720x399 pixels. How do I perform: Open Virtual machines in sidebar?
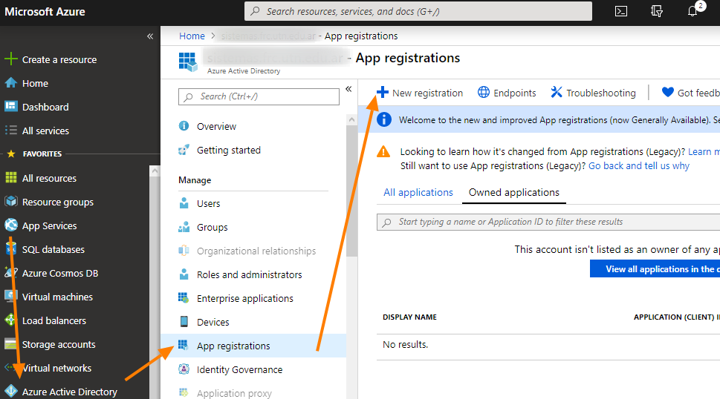pyautogui.click(x=57, y=297)
